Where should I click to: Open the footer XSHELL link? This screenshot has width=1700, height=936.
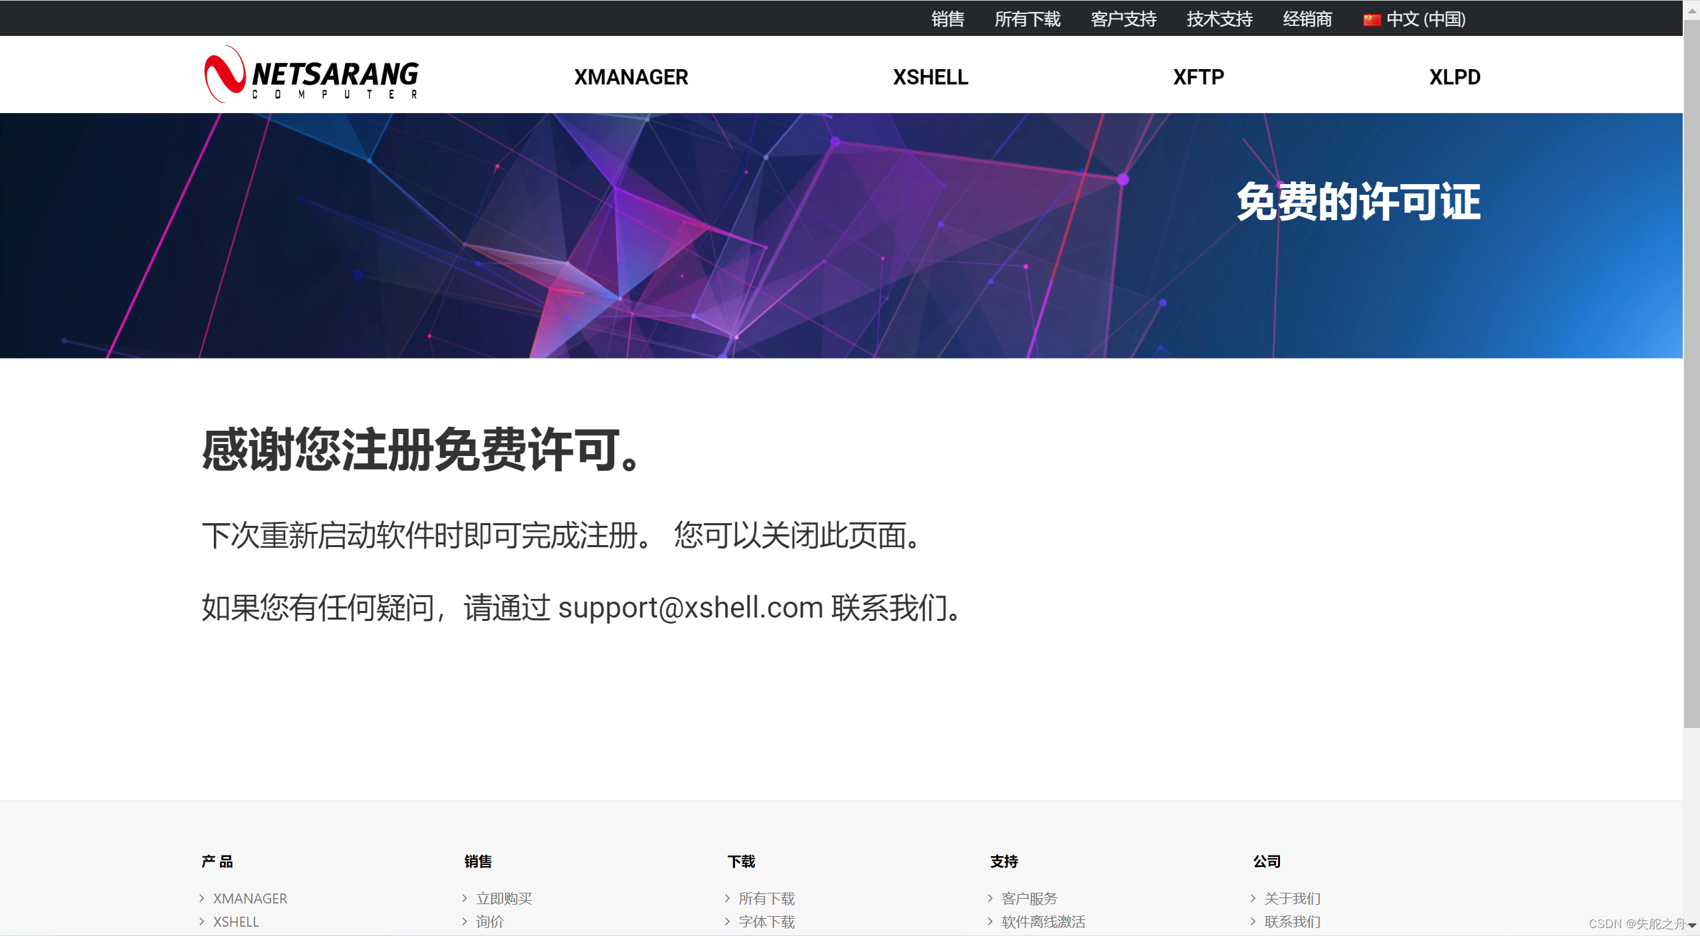point(236,921)
